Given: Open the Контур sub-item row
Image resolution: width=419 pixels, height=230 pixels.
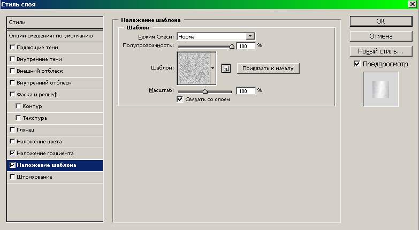Looking at the screenshot, I should click(55, 106).
